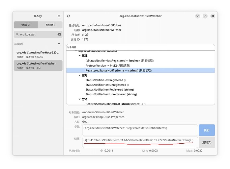Click the refresh icon beside the title
The width and height of the screenshot is (230, 169).
pyautogui.click(x=68, y=16)
